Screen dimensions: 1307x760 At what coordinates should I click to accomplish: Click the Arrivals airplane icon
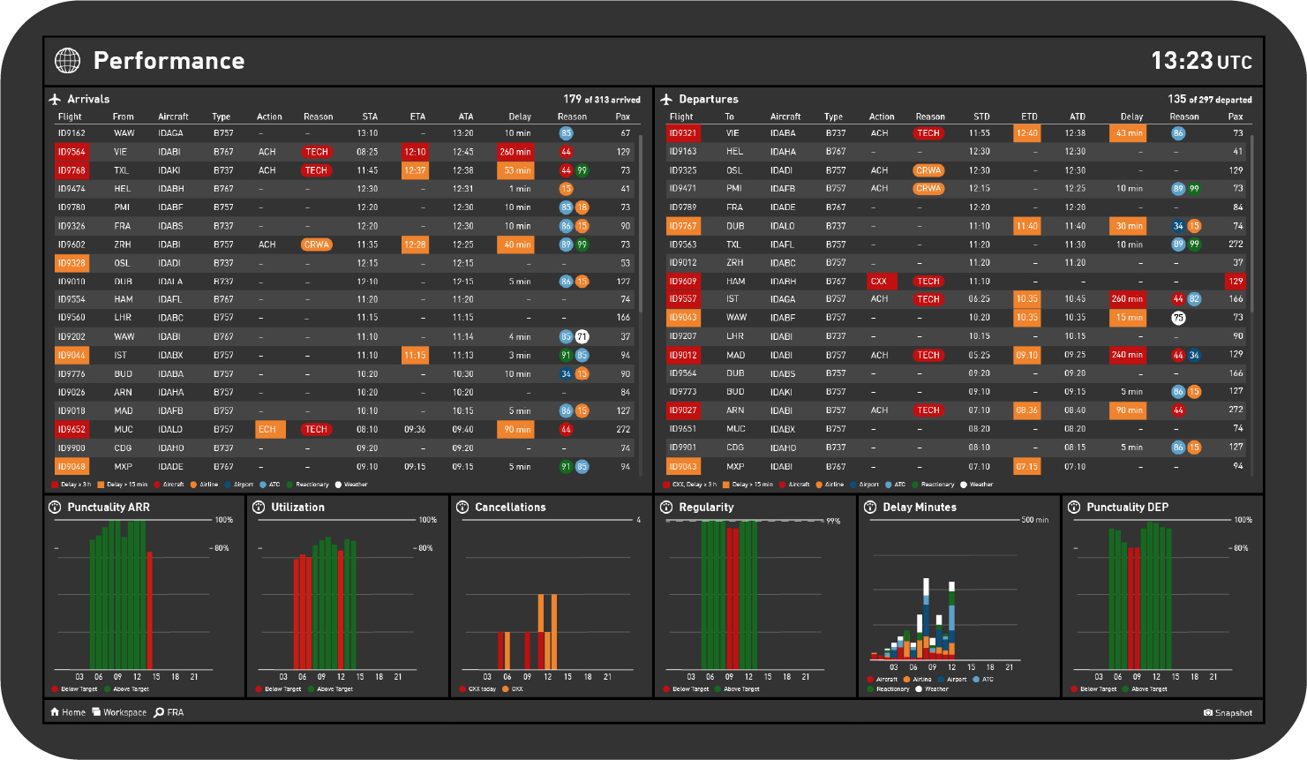(x=55, y=100)
